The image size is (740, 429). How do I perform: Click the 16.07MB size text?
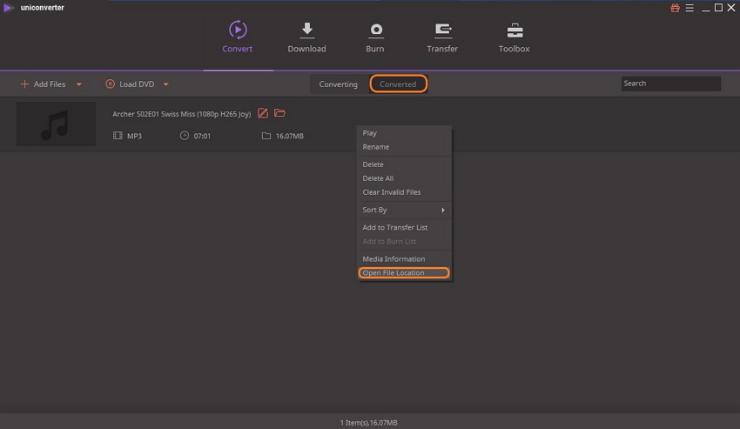(290, 136)
